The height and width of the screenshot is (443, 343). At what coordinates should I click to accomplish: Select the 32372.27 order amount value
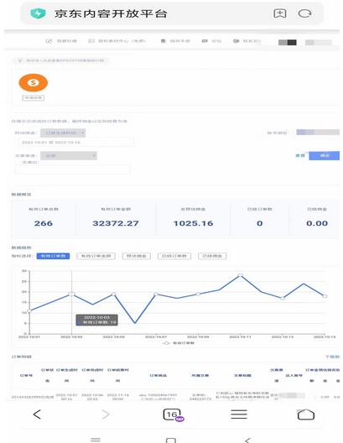(116, 223)
